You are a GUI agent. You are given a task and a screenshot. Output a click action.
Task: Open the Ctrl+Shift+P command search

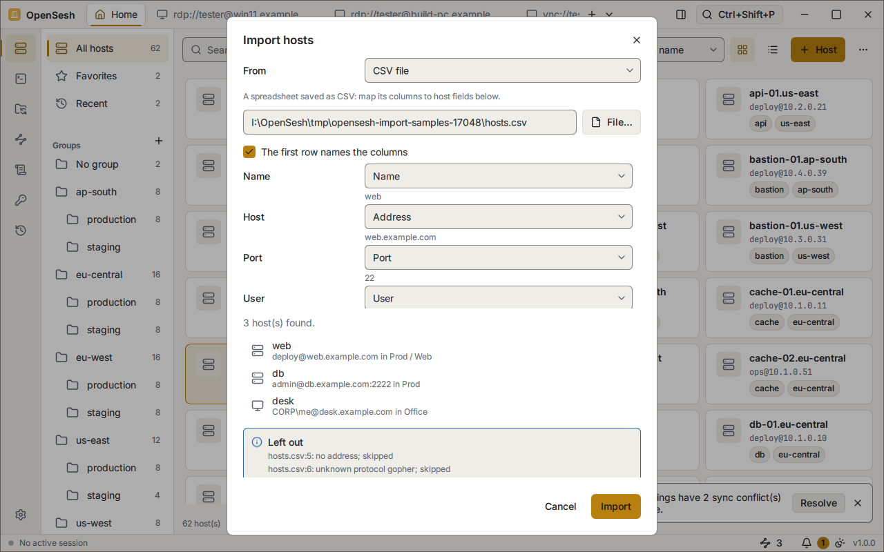click(740, 14)
